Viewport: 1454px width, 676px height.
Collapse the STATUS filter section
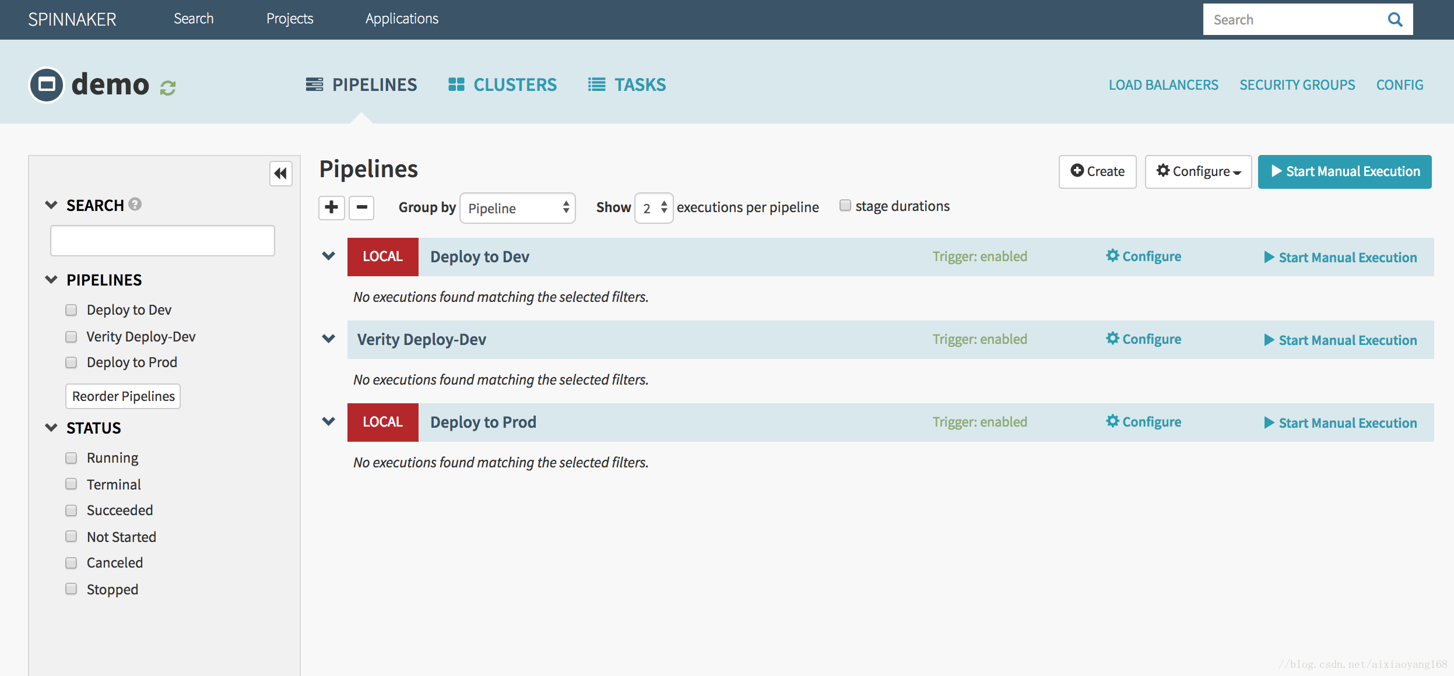(51, 427)
